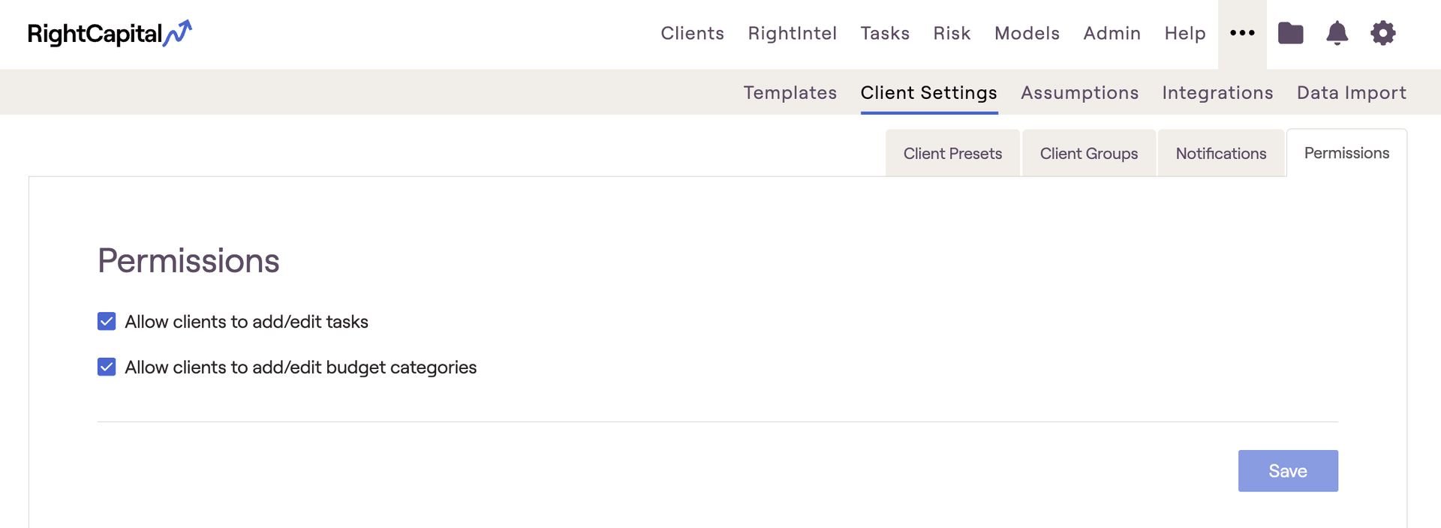
Task: Open the Help menu
Action: 1184,33
